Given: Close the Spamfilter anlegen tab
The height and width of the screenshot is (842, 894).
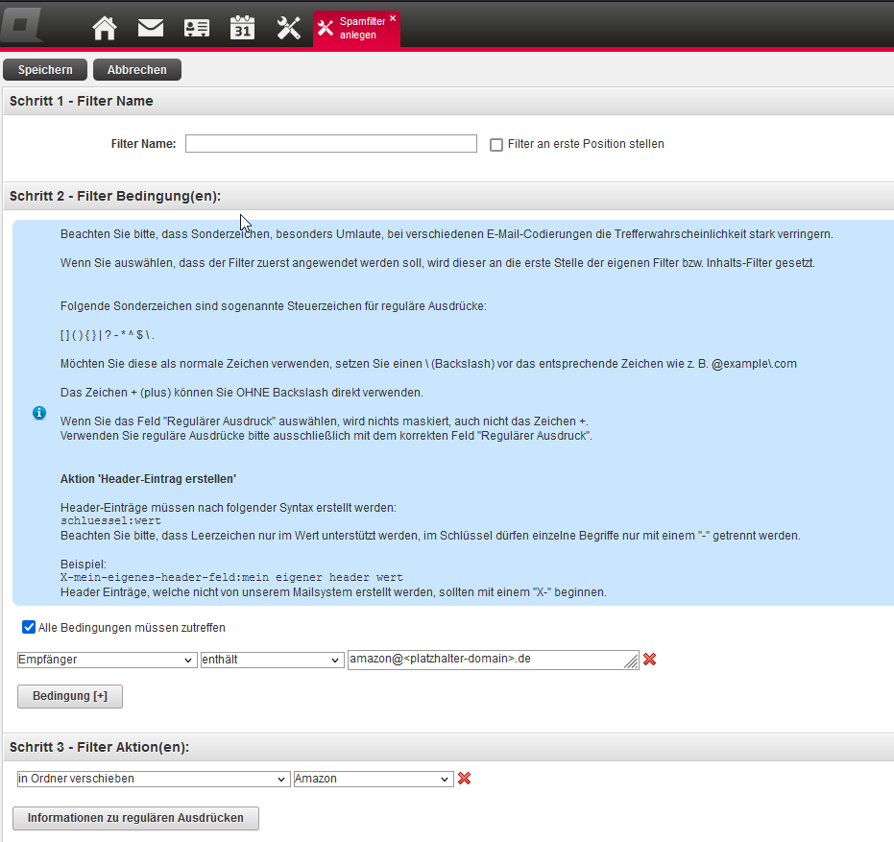Looking at the screenshot, I should [x=393, y=18].
